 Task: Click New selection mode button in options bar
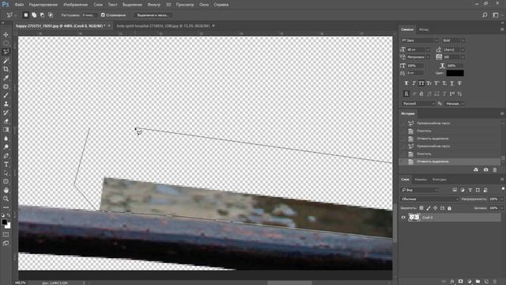click(x=26, y=15)
